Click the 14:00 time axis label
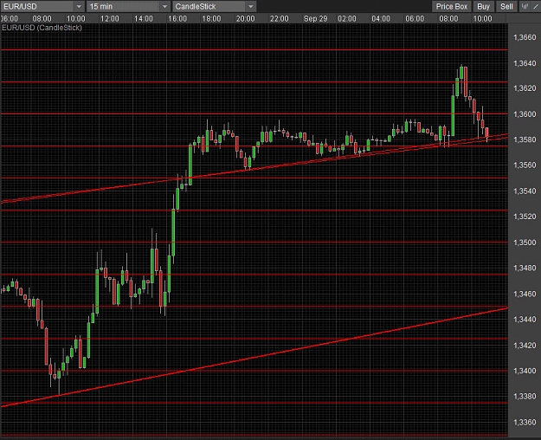The width and height of the screenshot is (541, 440). tap(143, 19)
